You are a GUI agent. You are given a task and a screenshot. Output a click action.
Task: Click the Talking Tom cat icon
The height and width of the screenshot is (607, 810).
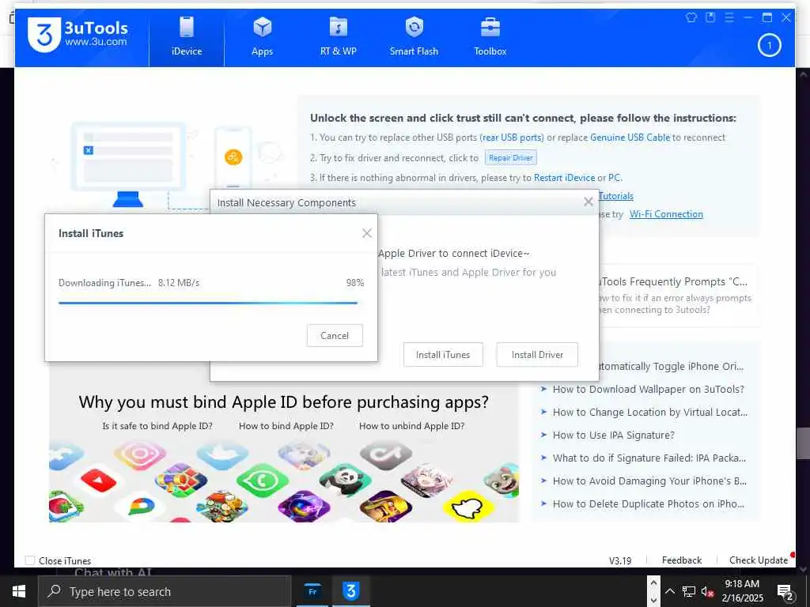pyautogui.click(x=502, y=480)
